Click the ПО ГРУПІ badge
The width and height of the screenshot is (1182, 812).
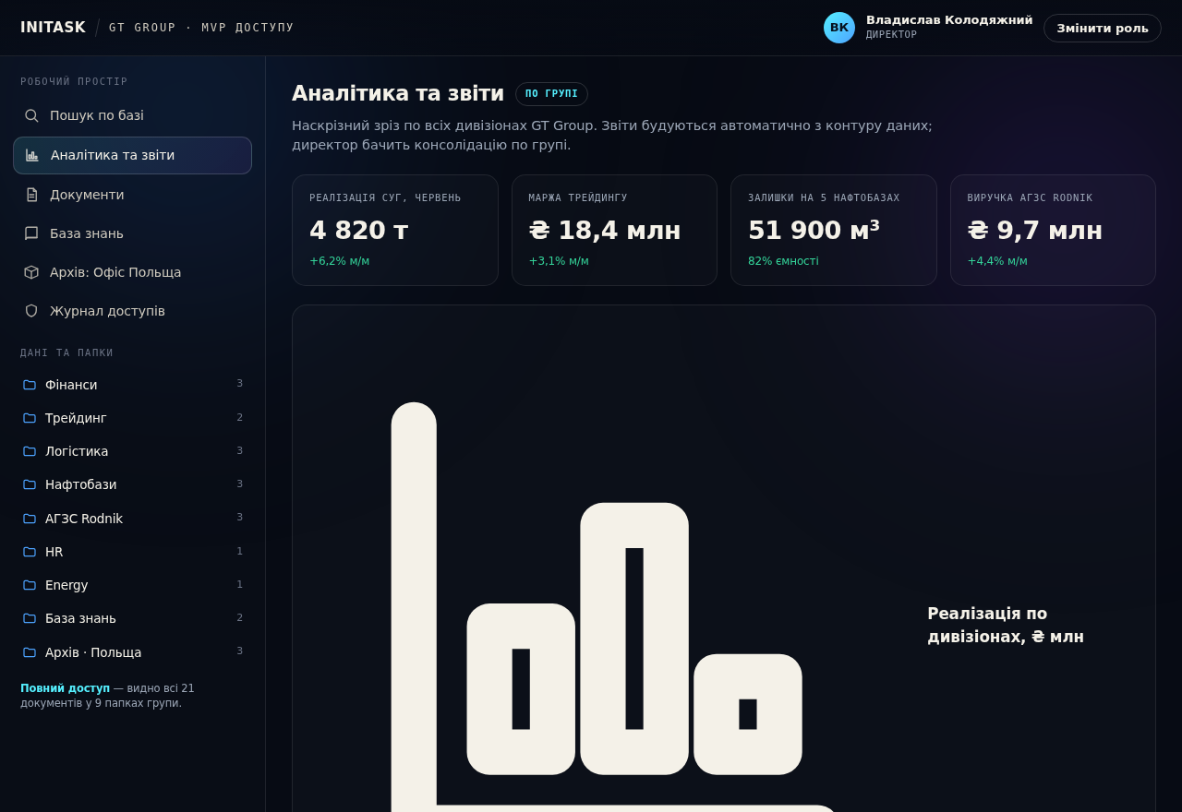pos(551,94)
